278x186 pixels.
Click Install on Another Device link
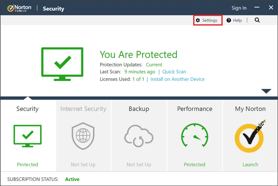tap(177, 79)
